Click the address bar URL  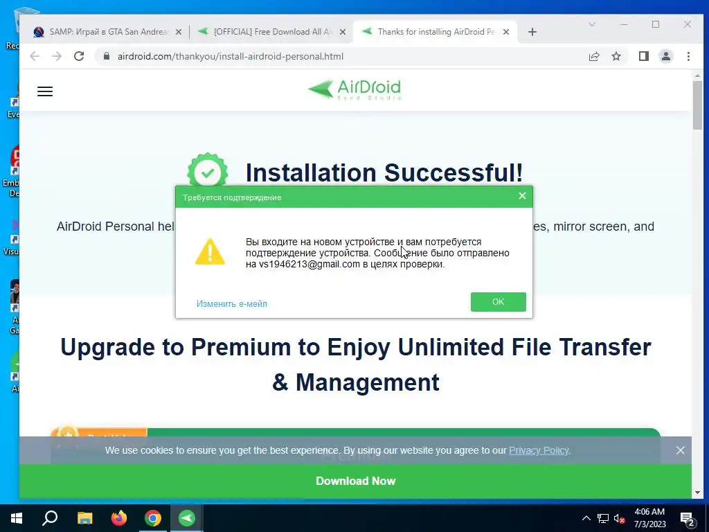click(230, 57)
